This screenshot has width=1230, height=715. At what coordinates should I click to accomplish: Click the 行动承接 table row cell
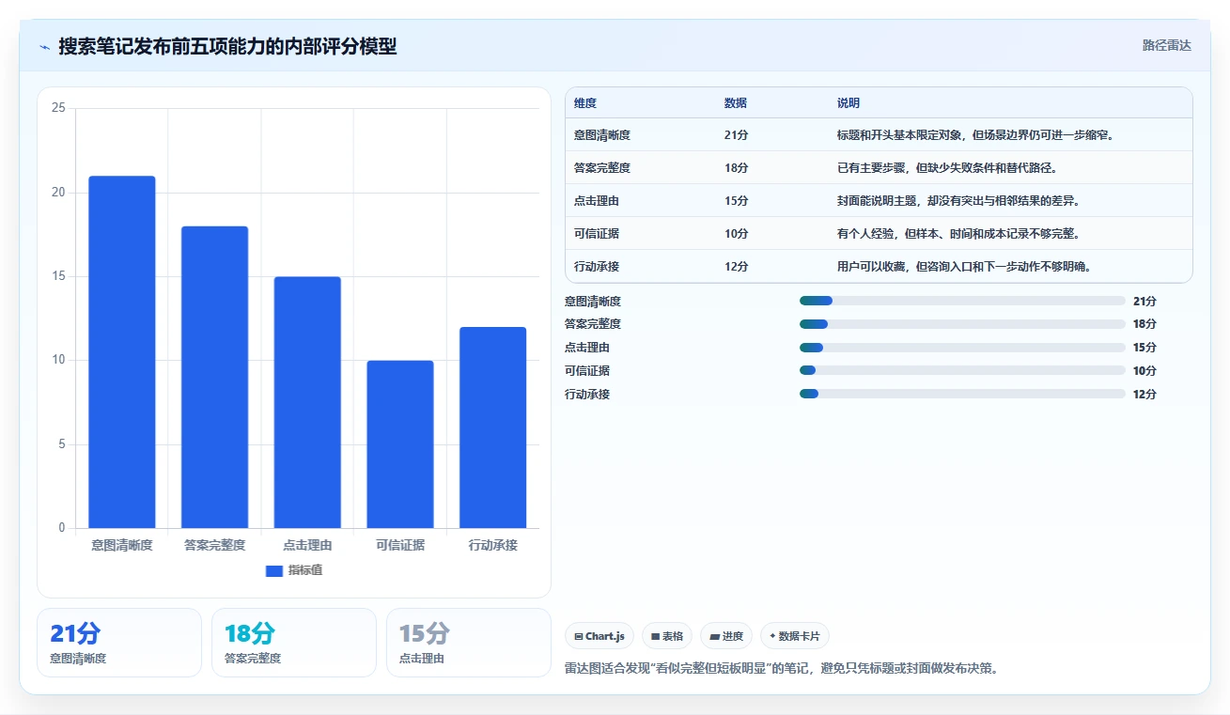[x=597, y=267]
